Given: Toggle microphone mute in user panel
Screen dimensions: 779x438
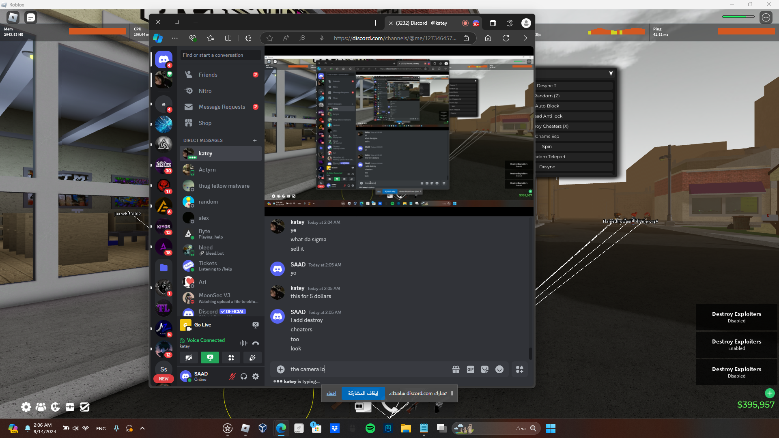Looking at the screenshot, I should [x=232, y=376].
